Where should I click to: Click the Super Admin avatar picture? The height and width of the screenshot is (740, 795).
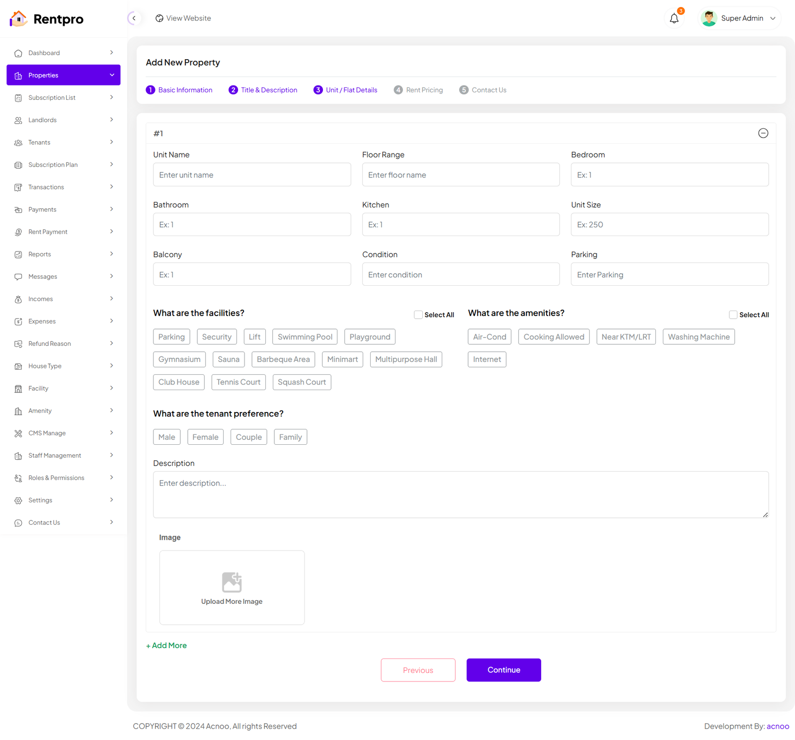click(x=709, y=18)
